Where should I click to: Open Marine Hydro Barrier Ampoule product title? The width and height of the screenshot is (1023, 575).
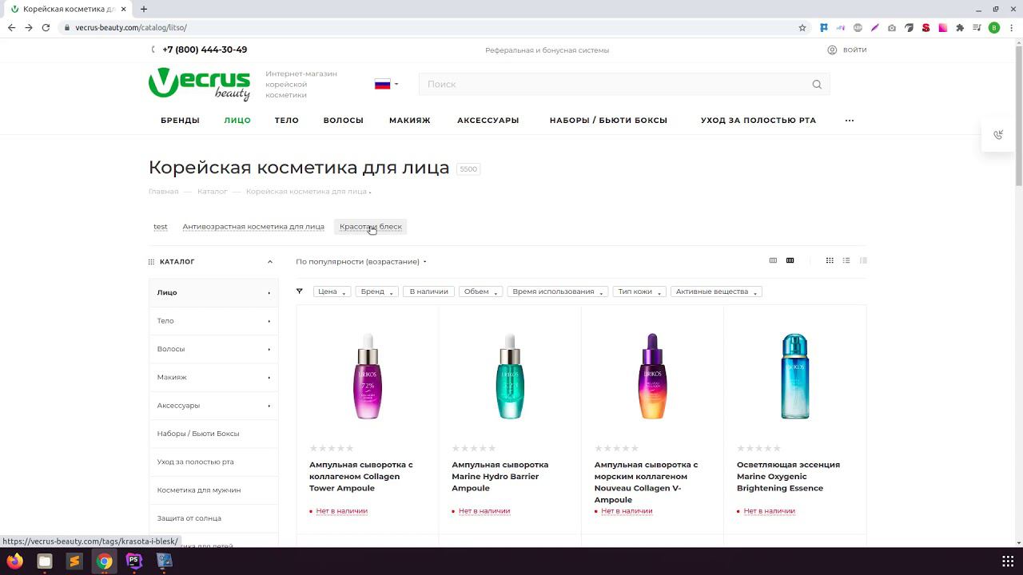tap(500, 476)
